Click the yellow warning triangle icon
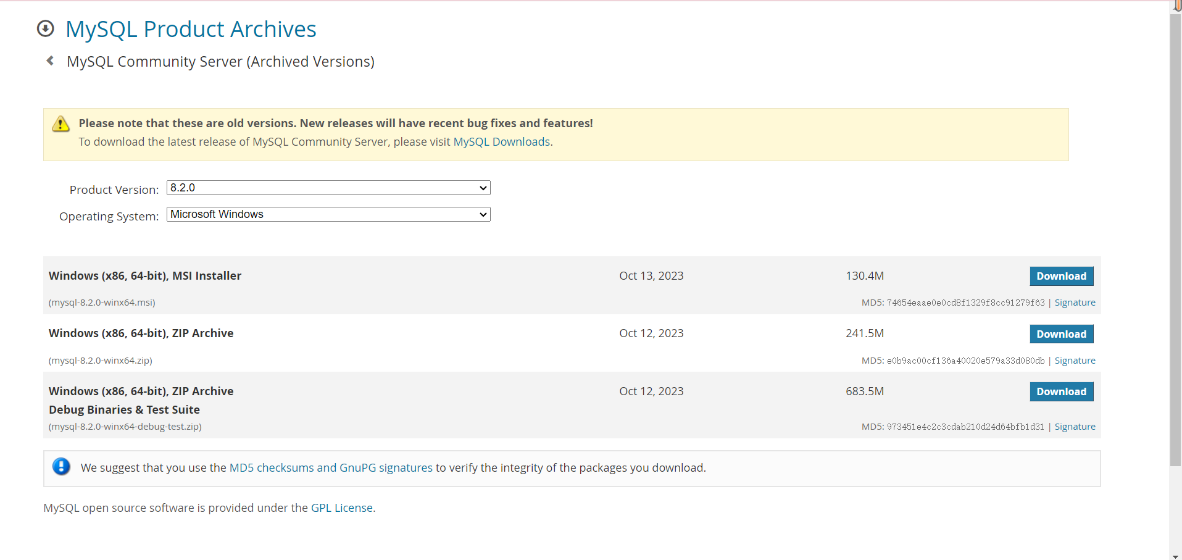This screenshot has width=1182, height=560. (60, 123)
